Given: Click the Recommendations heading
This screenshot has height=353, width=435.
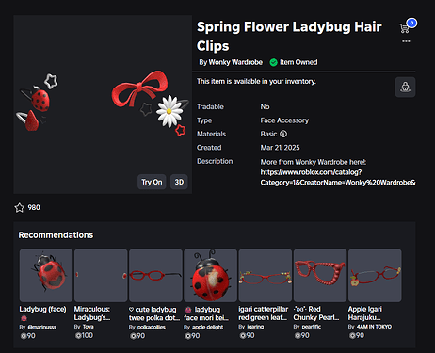Looking at the screenshot, I should pyautogui.click(x=56, y=235).
